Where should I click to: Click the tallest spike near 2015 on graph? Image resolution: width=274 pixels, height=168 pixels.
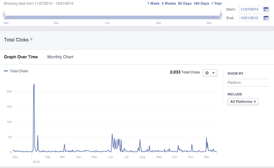click(x=34, y=84)
